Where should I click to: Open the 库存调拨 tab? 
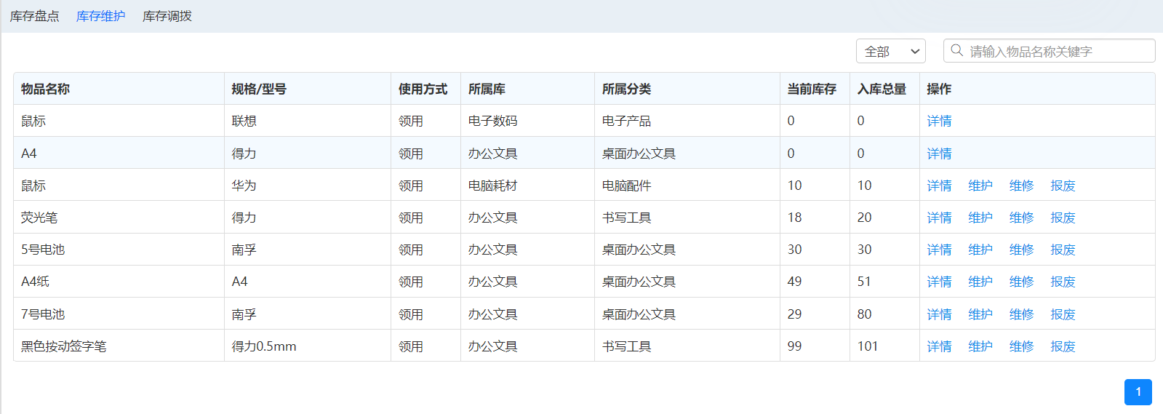(167, 16)
